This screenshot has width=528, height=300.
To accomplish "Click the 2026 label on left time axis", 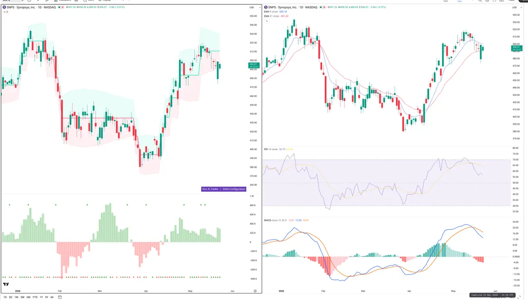I will [x=18, y=291].
